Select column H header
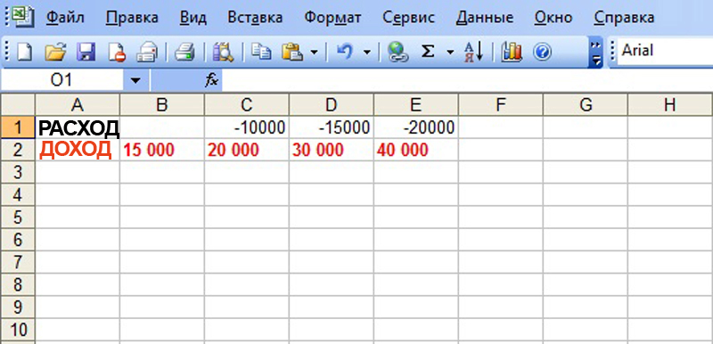Viewport: 713px width, 344px height. [670, 105]
